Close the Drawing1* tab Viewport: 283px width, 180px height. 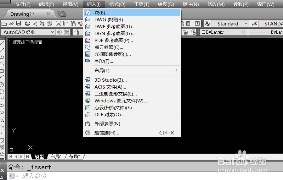point(48,14)
